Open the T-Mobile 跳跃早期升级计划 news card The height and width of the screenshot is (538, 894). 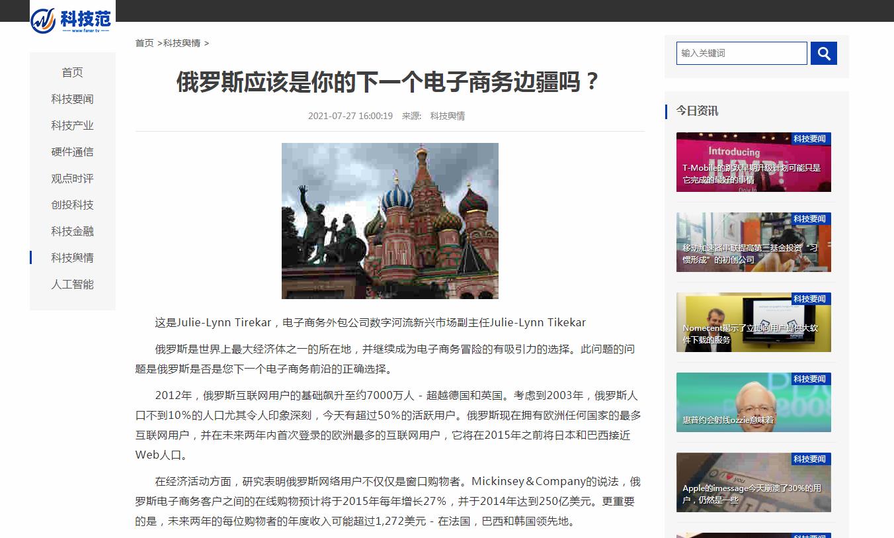(x=754, y=162)
